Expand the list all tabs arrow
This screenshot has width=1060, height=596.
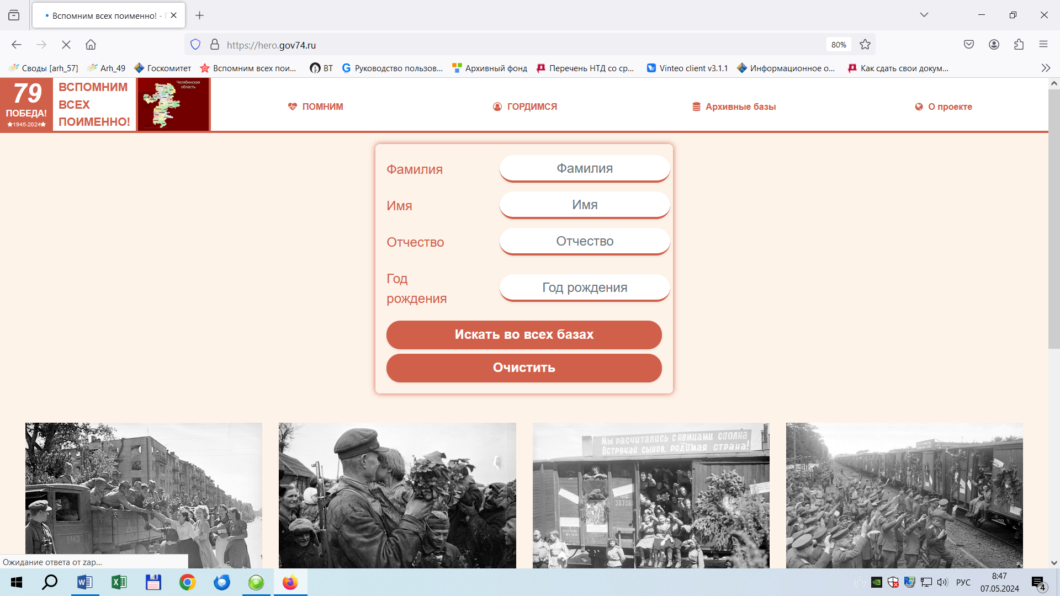[924, 15]
